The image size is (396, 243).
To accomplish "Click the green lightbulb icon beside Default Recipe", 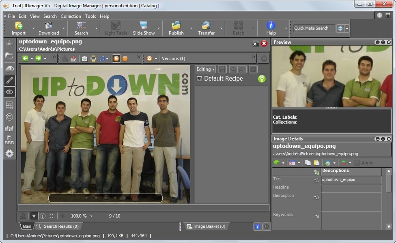I will (262, 79).
